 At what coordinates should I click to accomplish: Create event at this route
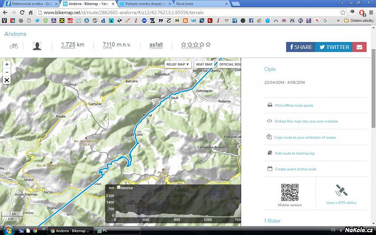tap(295, 169)
